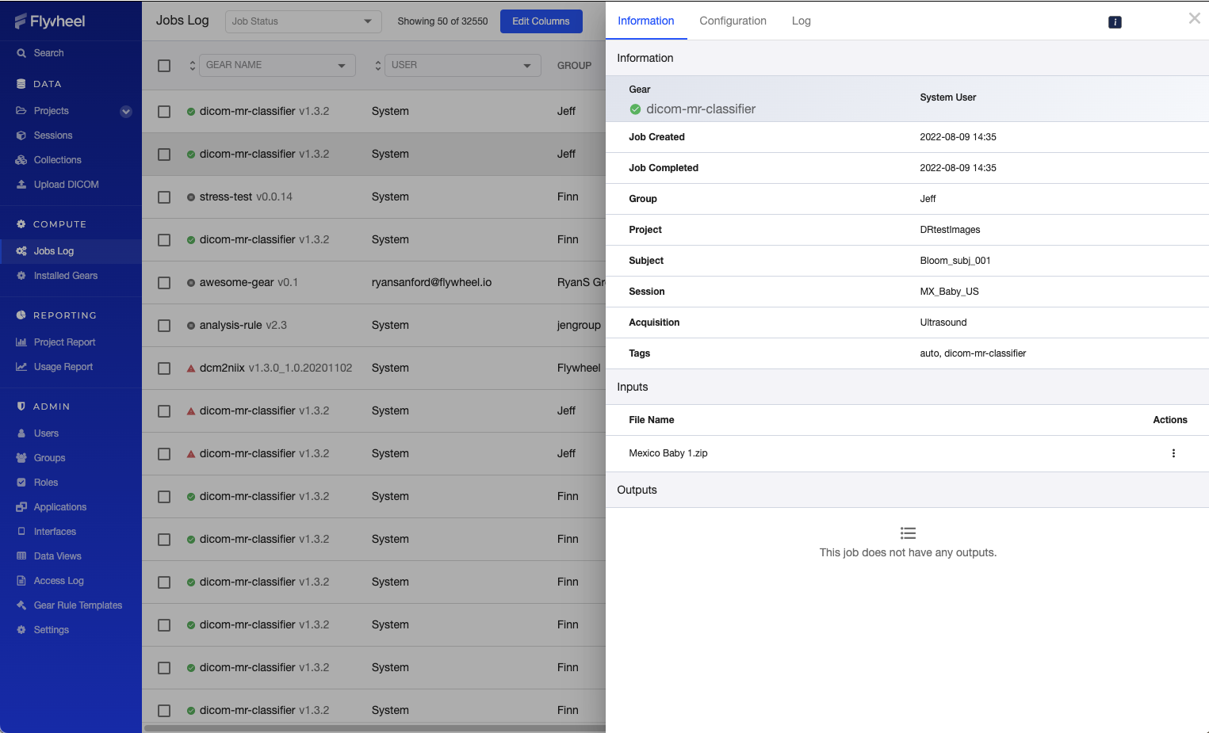Click the Flywheel logo
Screen dimensions: 1209x733
pyautogui.click(x=50, y=21)
